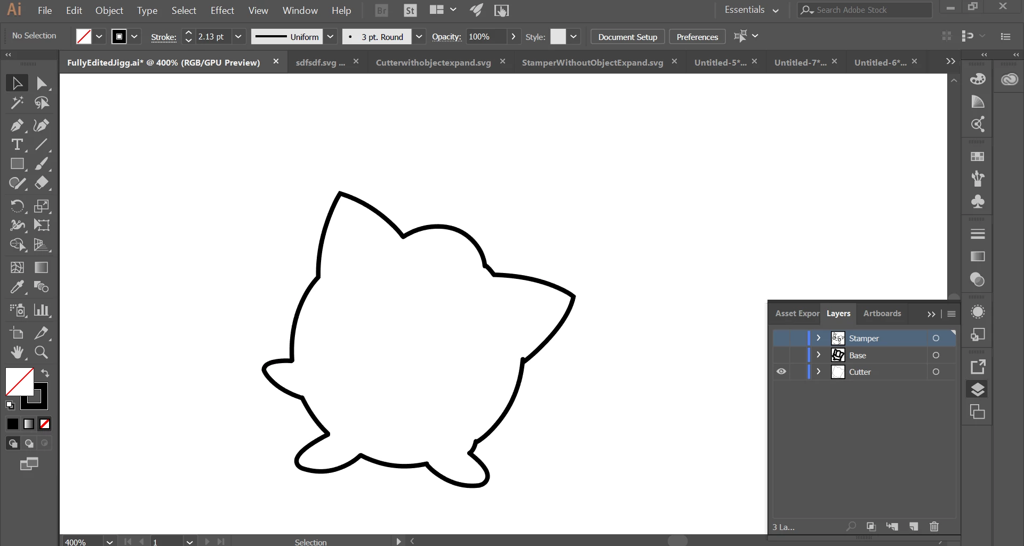Create new layer in Layers panel

(x=914, y=527)
